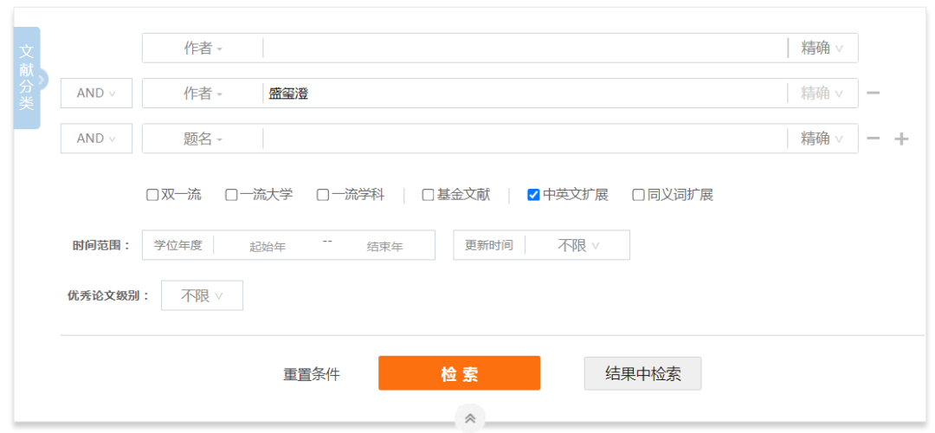Enable 同义词扩展 checkbox
The image size is (935, 433).
(638, 196)
